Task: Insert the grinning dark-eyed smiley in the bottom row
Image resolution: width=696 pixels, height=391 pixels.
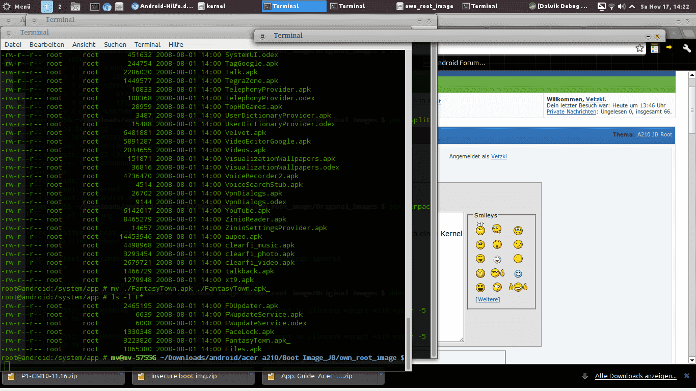Action: [x=480, y=287]
